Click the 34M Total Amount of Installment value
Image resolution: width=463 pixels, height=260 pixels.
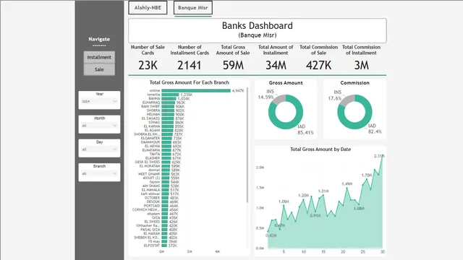coord(276,65)
